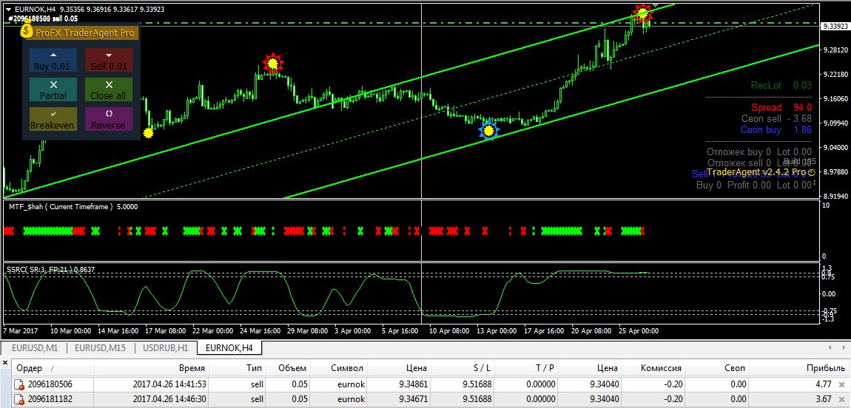
Task: Sort orders by the Ордер column header
Action: click(53, 368)
